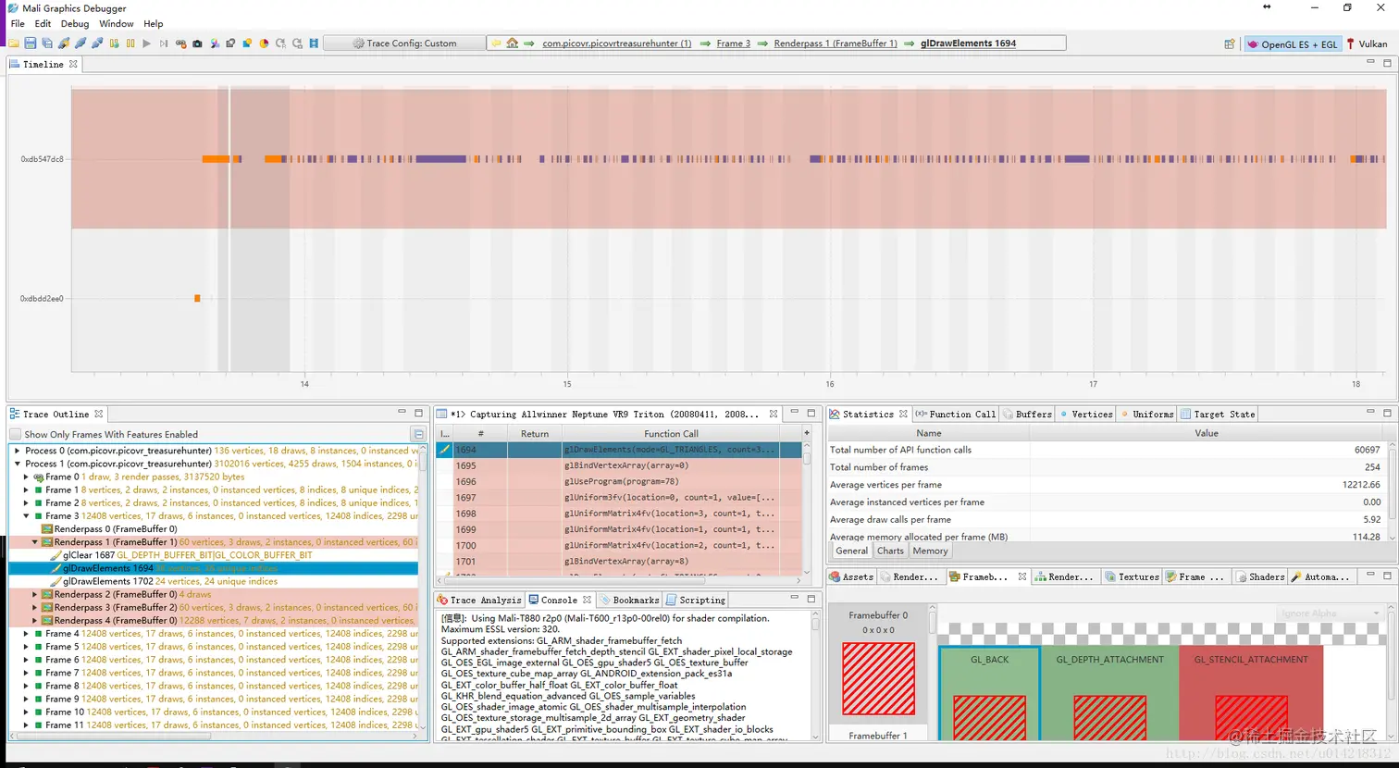Switch to the Buffers tab

[x=1027, y=414]
